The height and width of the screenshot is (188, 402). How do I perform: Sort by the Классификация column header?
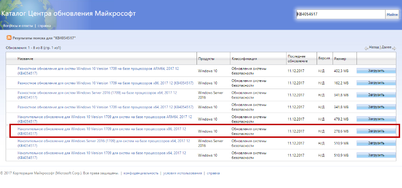tap(244, 59)
